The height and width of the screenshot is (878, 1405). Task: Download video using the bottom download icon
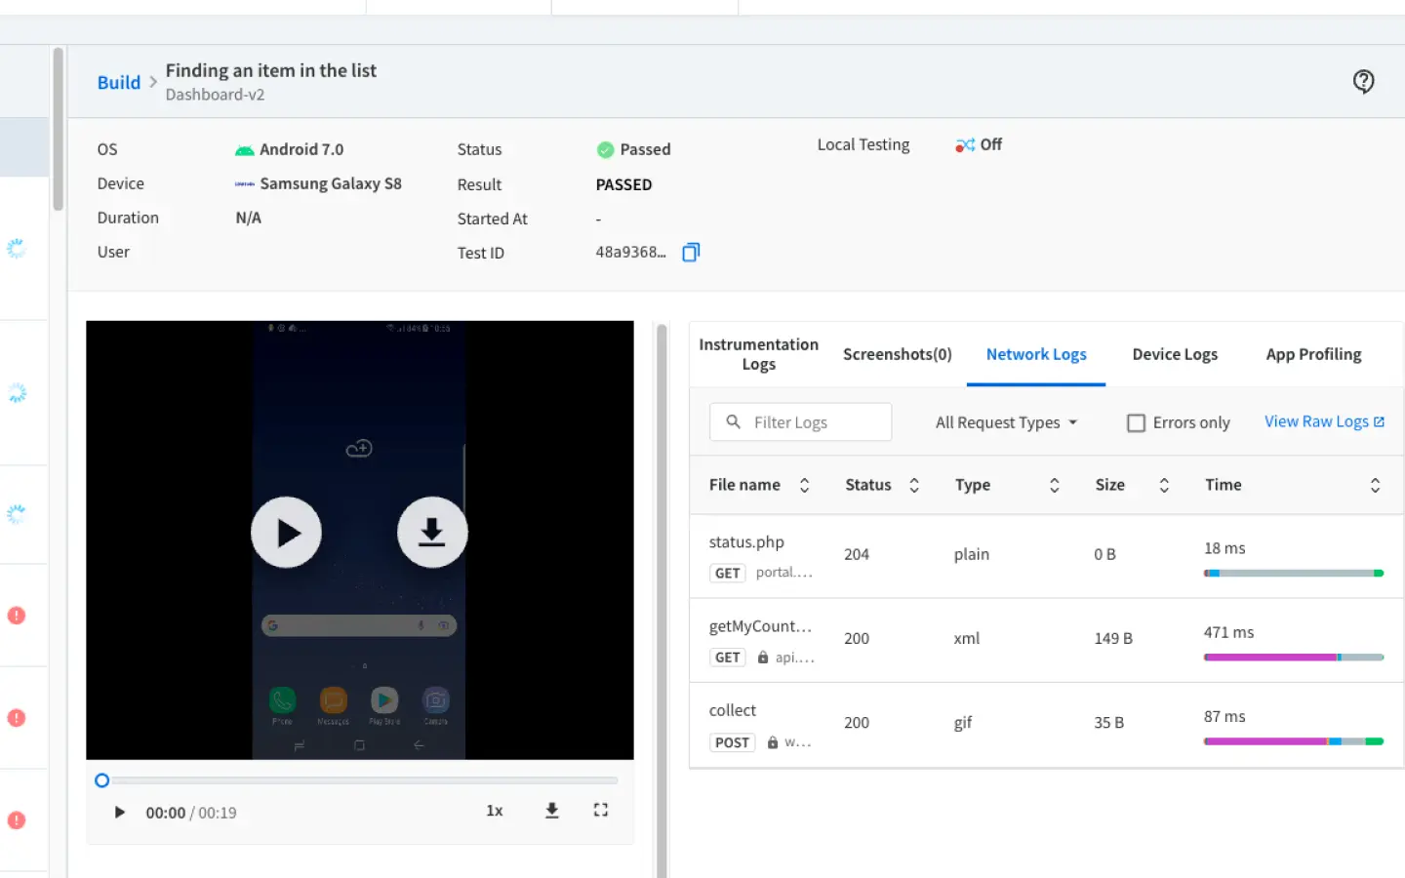pos(551,811)
